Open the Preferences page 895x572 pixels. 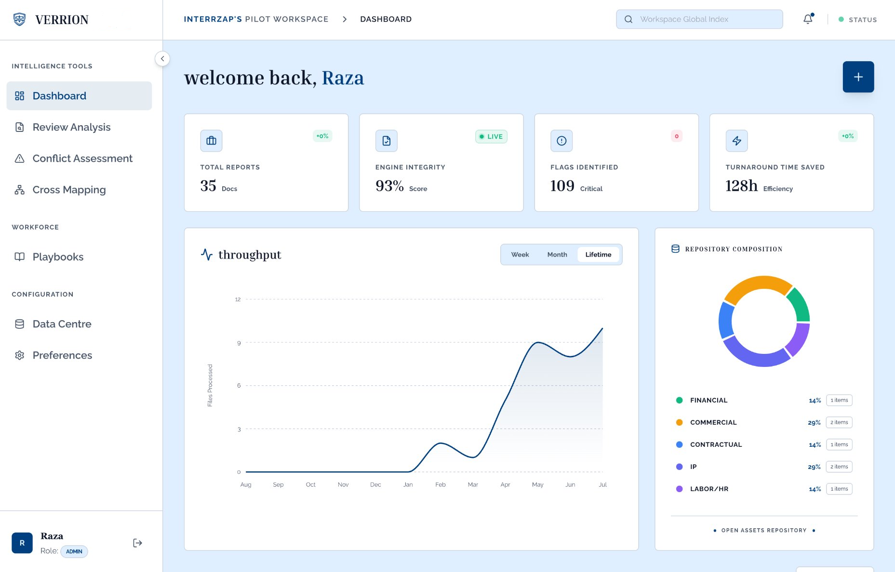tap(79, 355)
